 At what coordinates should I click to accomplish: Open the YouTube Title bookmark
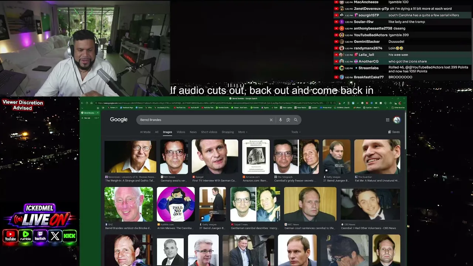207,108
